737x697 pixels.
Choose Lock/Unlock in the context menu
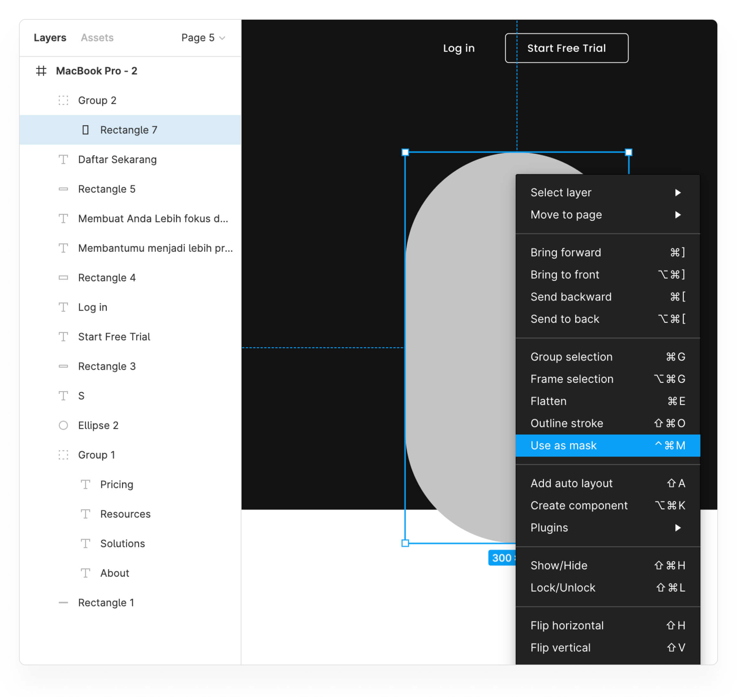(562, 587)
